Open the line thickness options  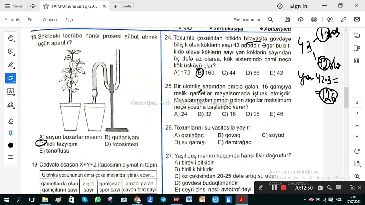[11, 157]
